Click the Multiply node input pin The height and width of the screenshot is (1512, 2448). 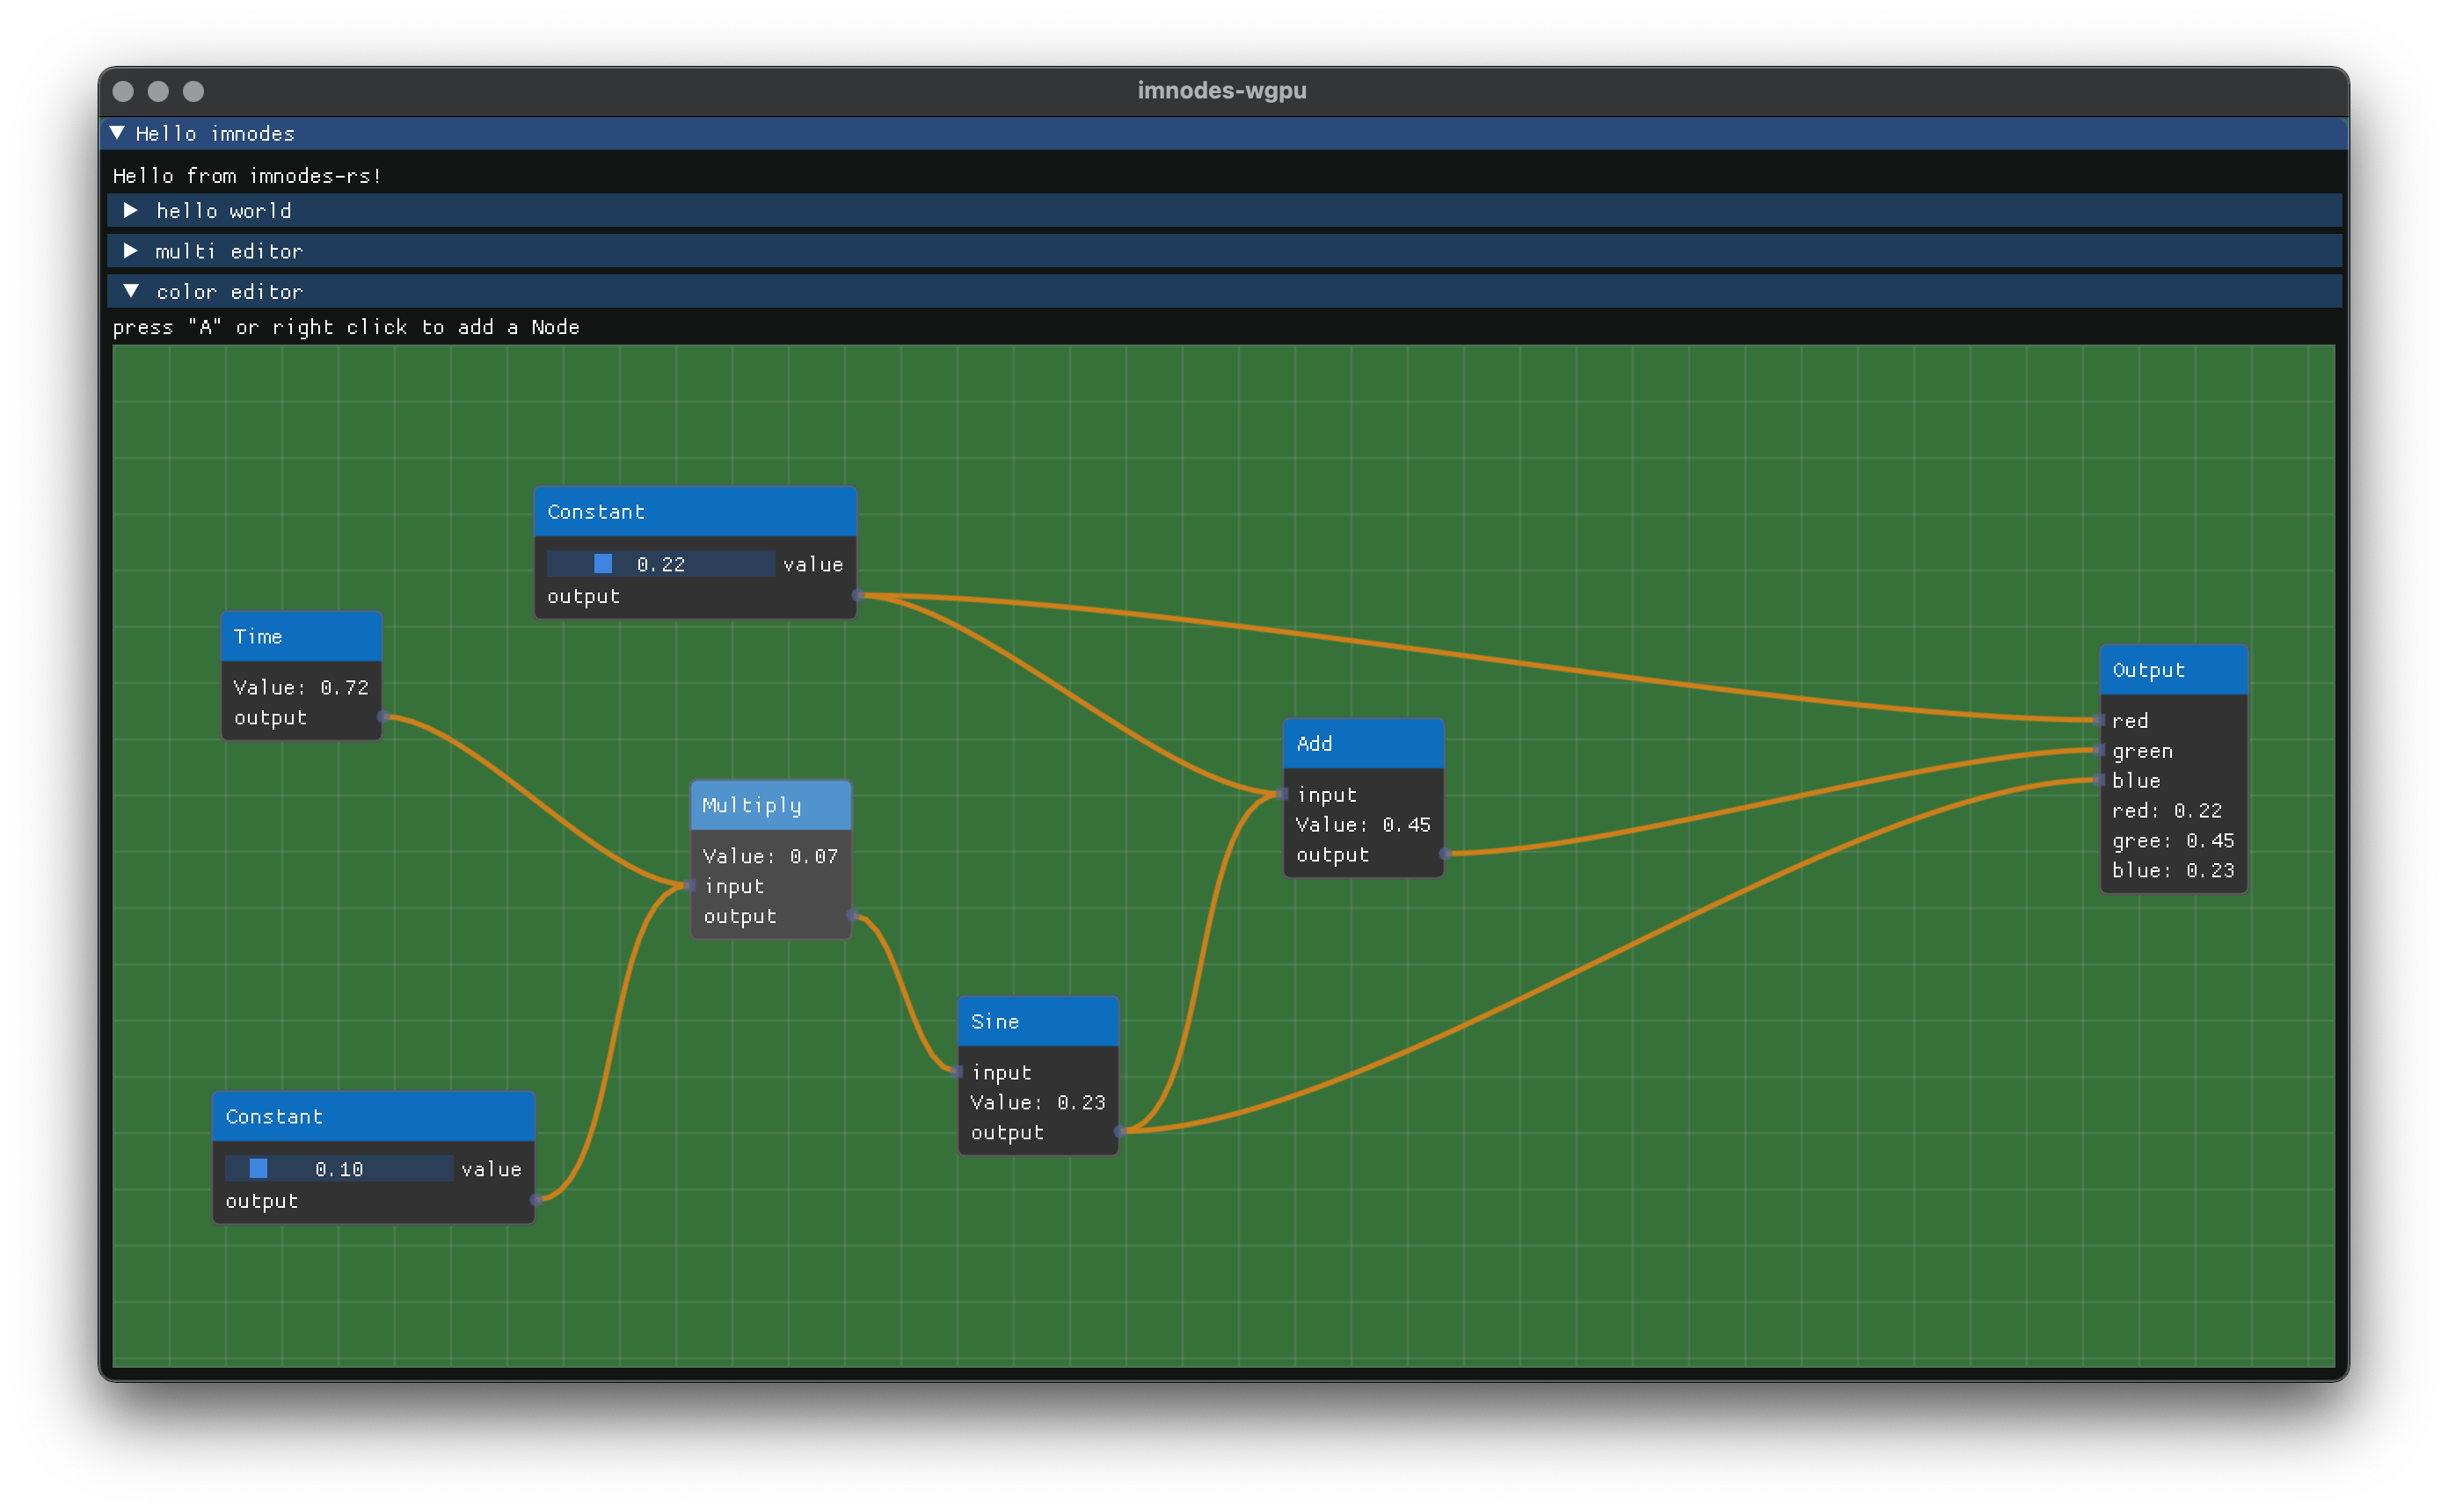690,886
